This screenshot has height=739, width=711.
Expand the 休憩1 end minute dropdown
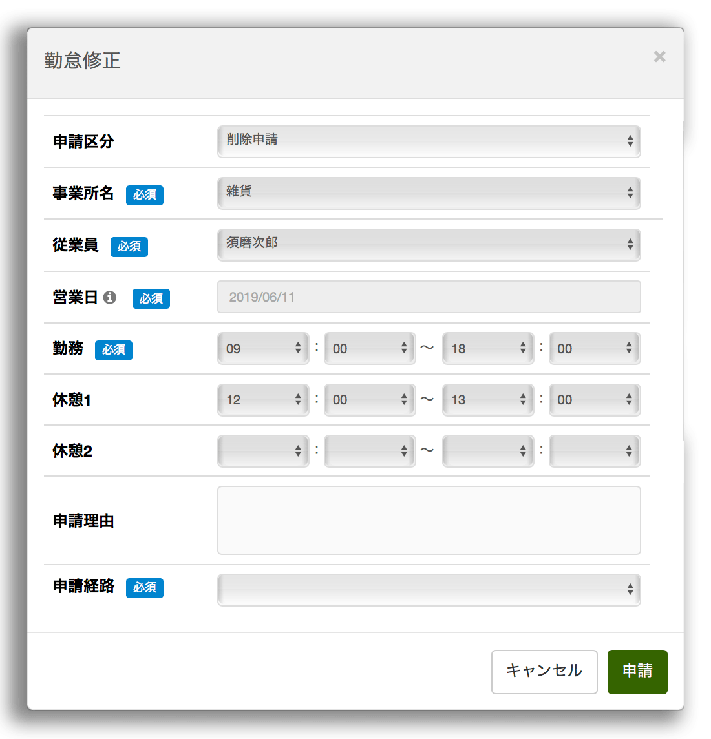click(594, 400)
